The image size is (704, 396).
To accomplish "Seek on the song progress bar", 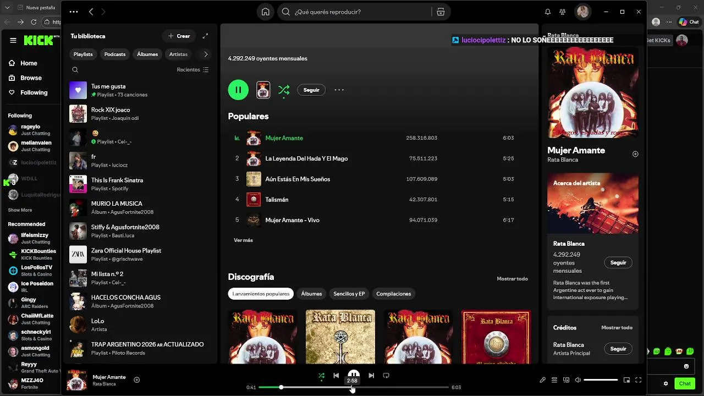I will pos(354,387).
